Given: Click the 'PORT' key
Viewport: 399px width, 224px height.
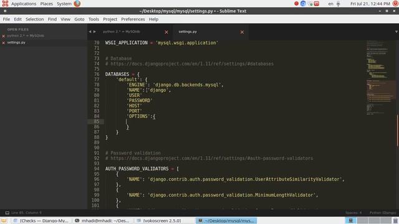Looking at the screenshot, I should 134,111.
